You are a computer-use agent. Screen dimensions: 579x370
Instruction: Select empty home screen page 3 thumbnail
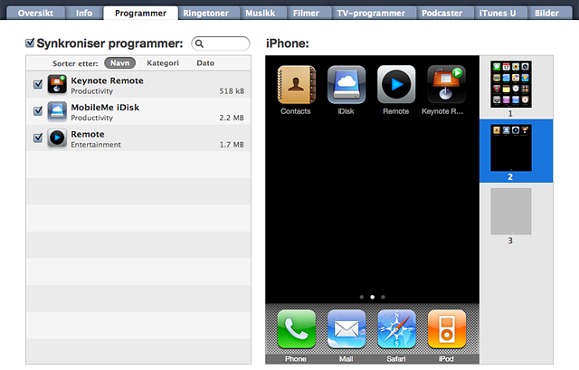click(x=511, y=211)
